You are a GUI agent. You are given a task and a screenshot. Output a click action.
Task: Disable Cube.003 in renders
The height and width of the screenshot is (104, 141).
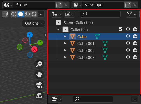click(135, 57)
